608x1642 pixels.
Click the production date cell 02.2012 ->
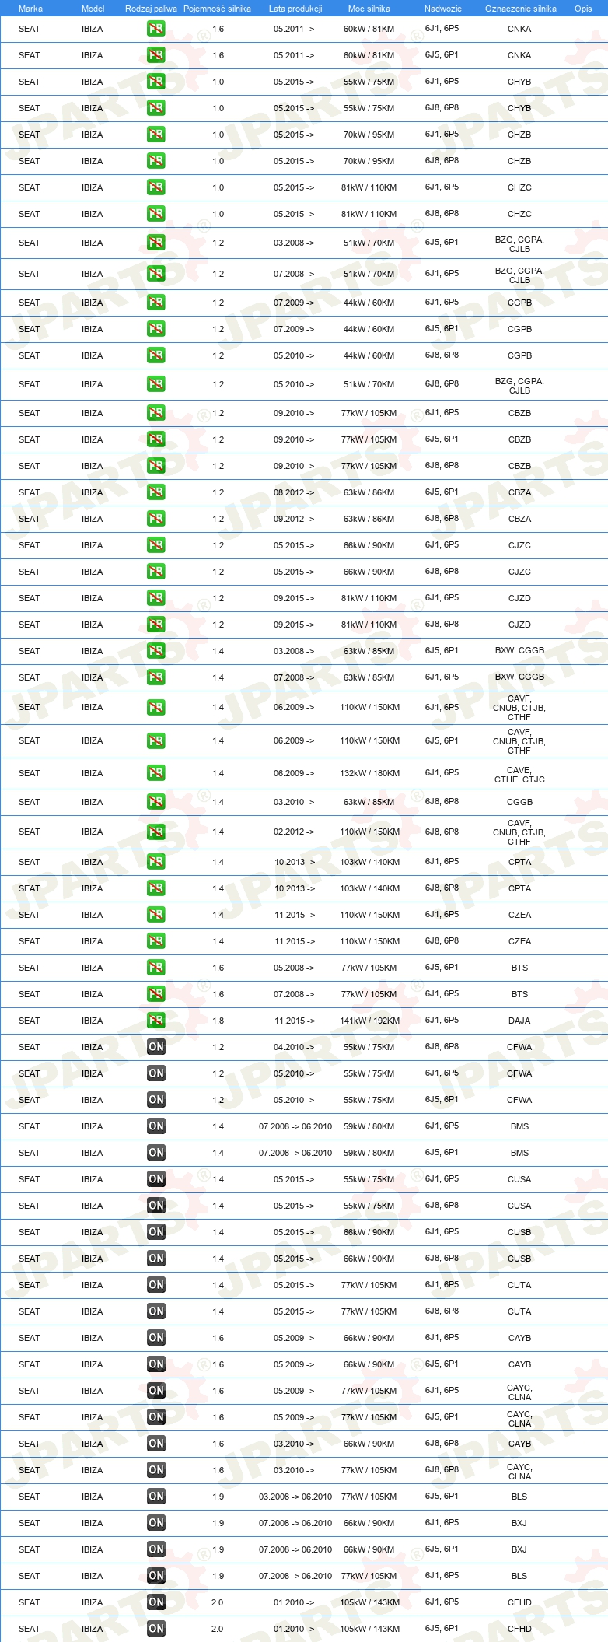pyautogui.click(x=294, y=832)
